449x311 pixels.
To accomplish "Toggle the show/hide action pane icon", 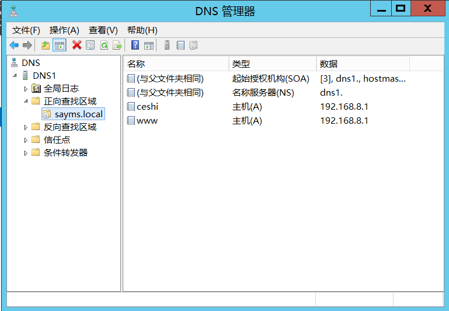I will pyautogui.click(x=149, y=45).
